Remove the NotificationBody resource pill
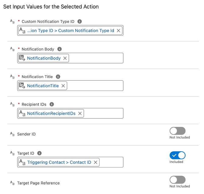 tap(65, 58)
